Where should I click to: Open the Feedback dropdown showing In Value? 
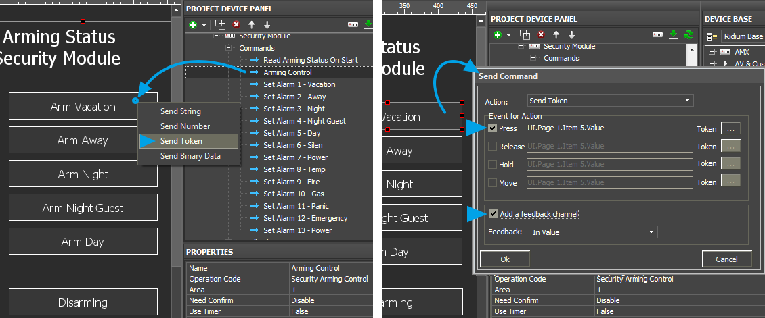(x=593, y=232)
